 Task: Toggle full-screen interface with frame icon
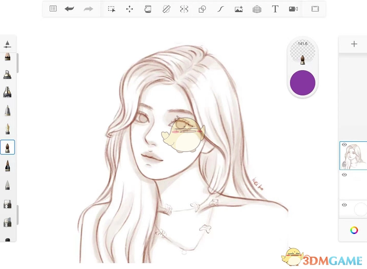(315, 9)
